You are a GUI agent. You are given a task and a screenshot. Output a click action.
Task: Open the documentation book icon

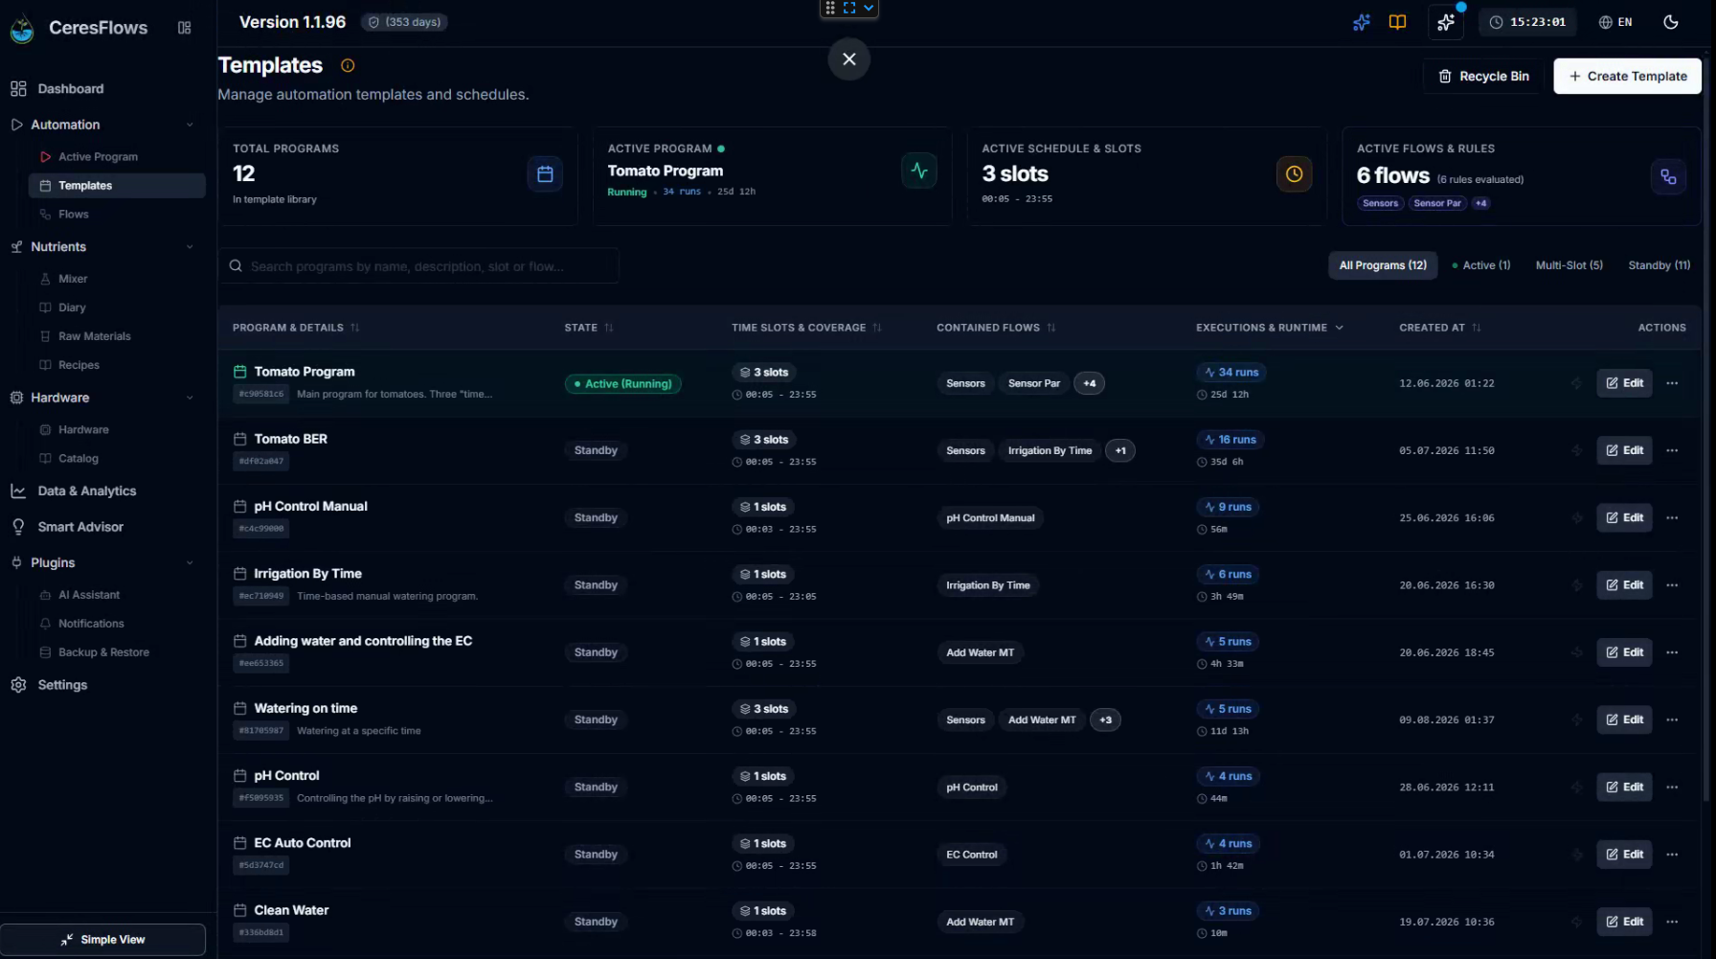coord(1398,22)
